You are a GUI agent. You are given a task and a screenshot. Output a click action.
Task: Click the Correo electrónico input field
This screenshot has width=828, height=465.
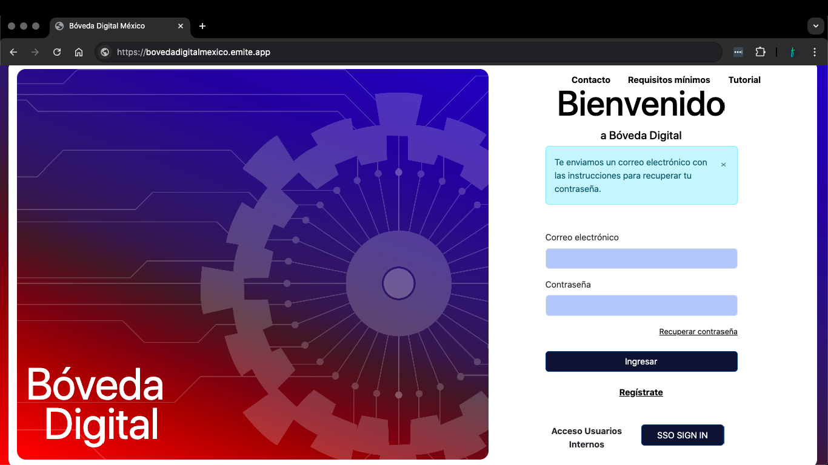(641, 259)
